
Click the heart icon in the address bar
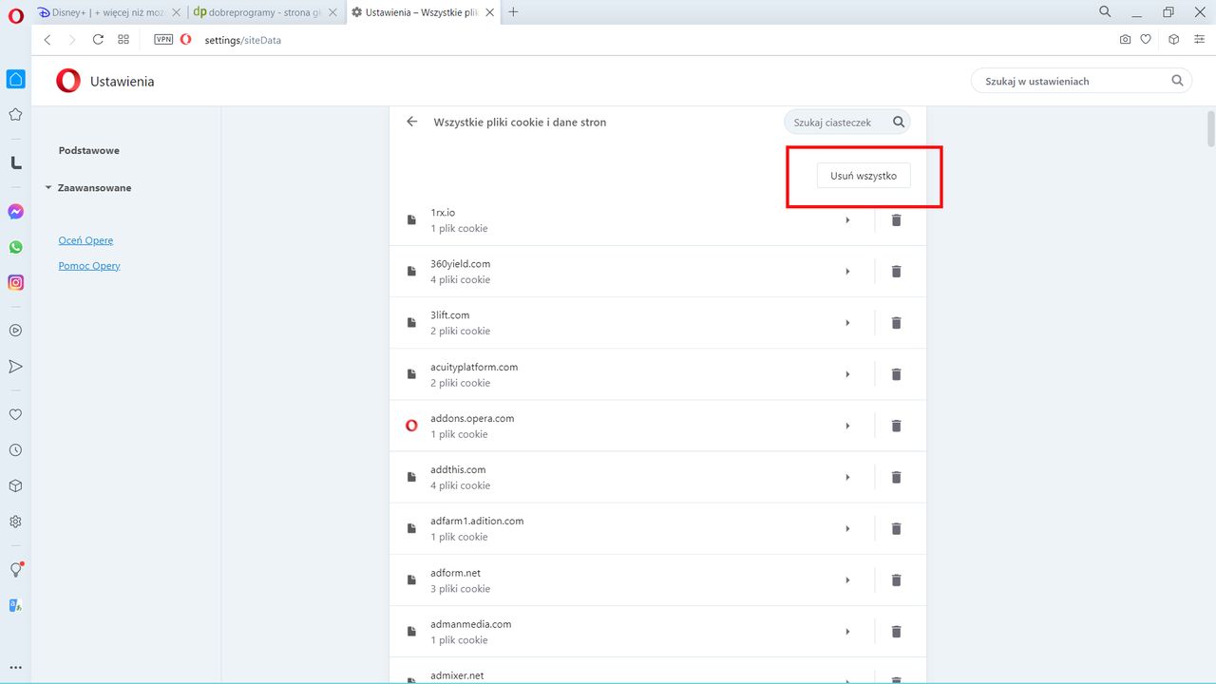1146,40
